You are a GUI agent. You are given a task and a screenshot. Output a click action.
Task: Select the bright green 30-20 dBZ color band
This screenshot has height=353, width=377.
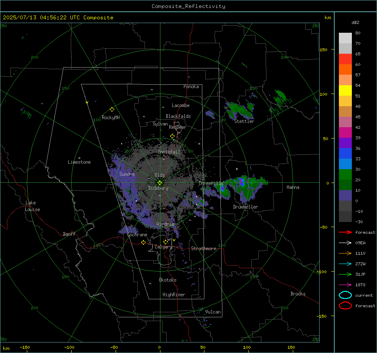click(345, 175)
